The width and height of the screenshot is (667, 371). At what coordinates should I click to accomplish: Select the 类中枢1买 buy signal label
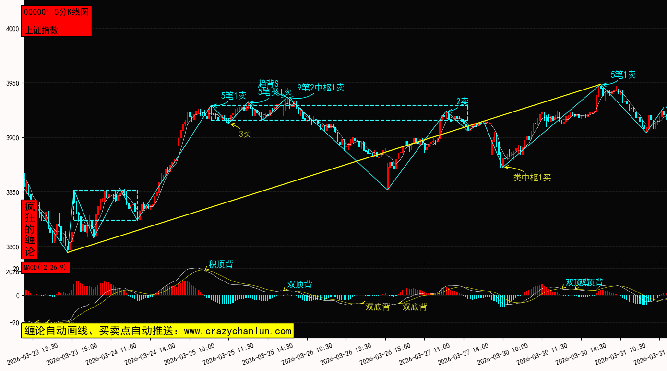[532, 178]
